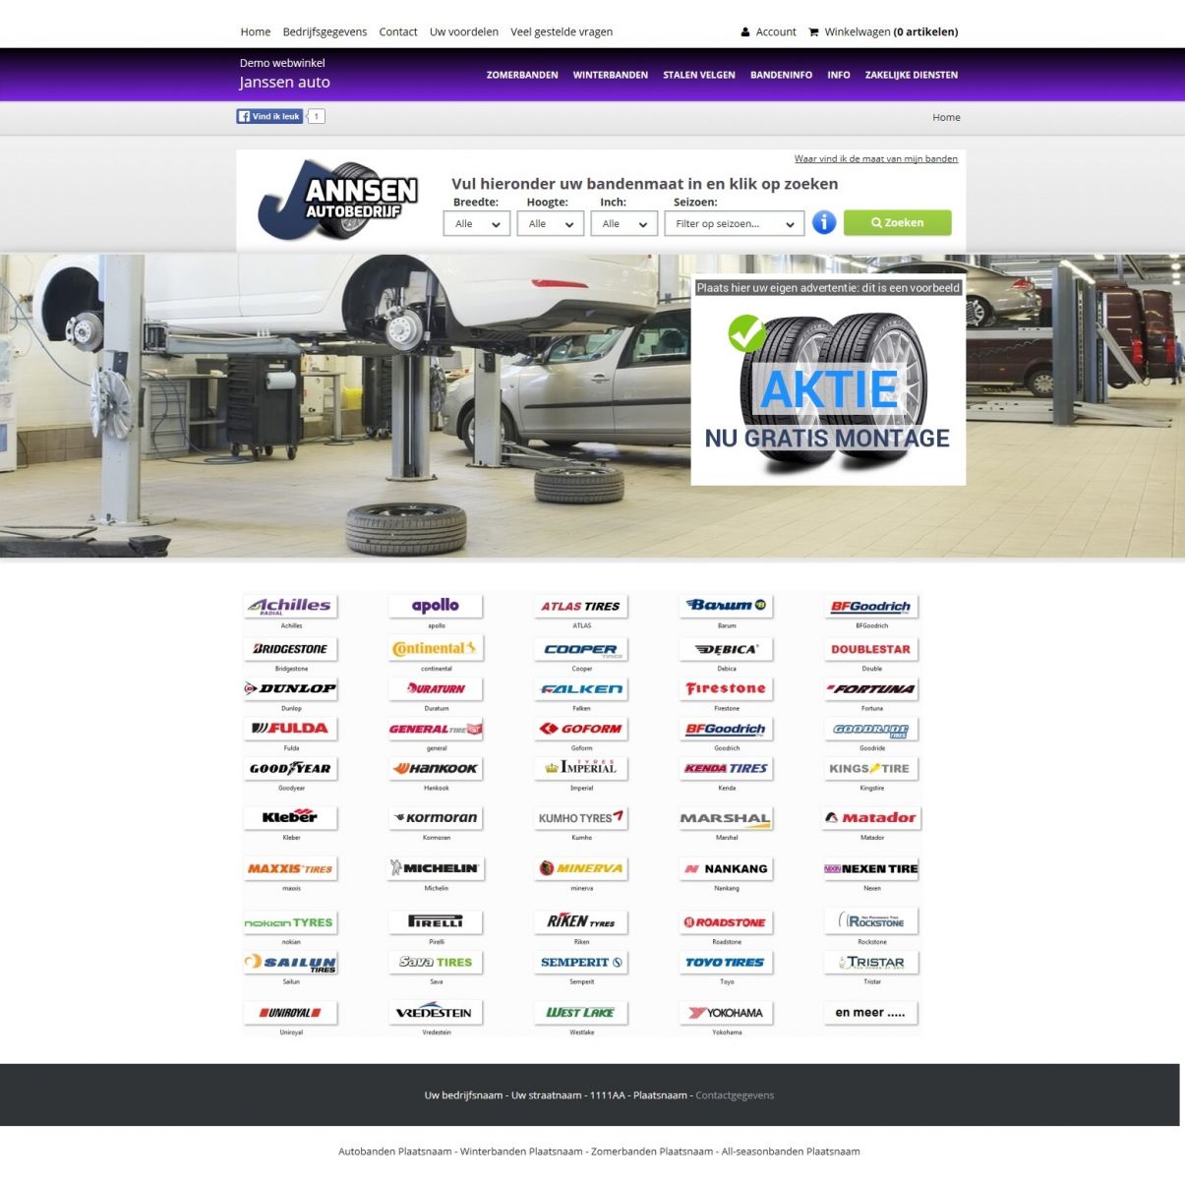
Task: Click Waar vind ik de maat van mijn banden
Action: pos(875,158)
